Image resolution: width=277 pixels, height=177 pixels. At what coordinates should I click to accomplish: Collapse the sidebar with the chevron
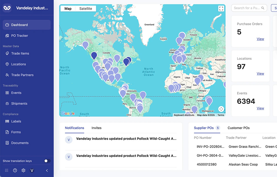click(x=47, y=170)
